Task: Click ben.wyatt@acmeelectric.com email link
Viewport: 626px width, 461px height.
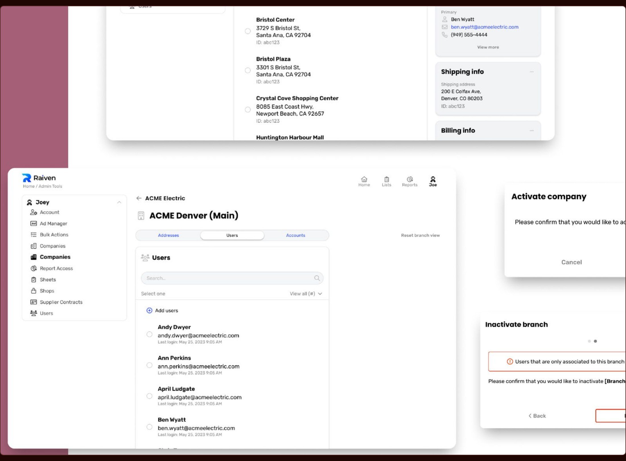Action: tap(484, 27)
